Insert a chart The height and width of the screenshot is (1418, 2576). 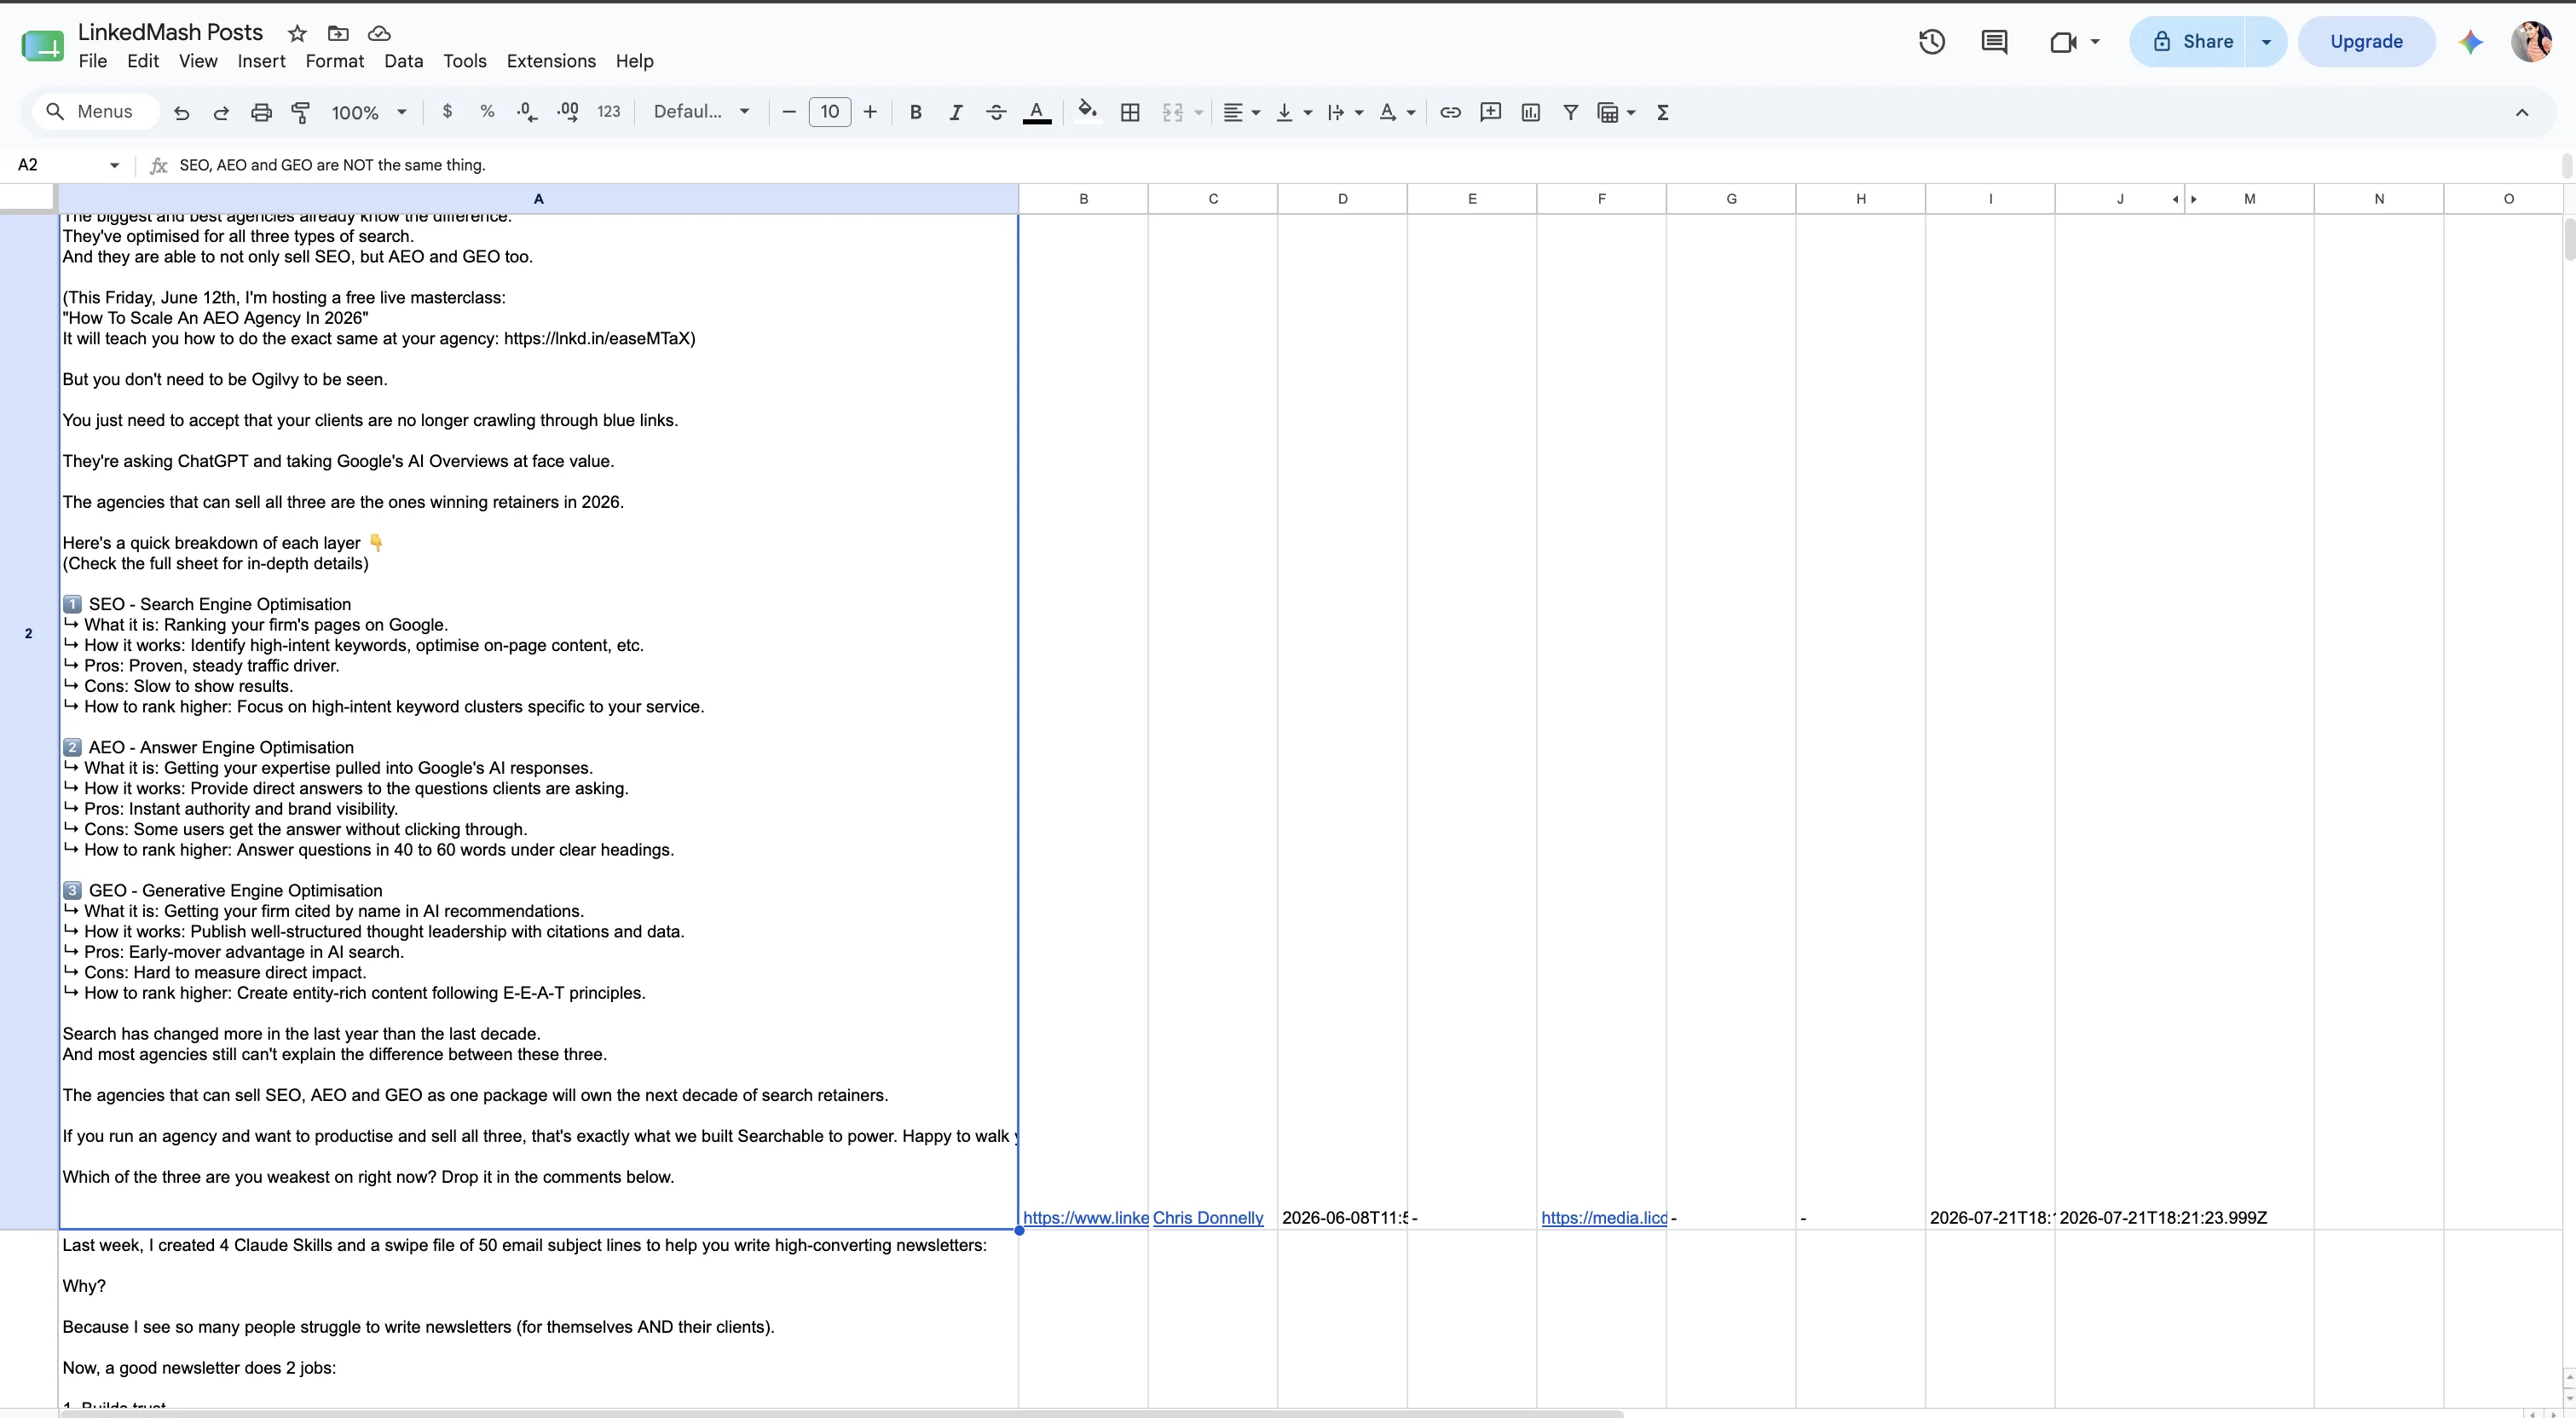[1530, 112]
